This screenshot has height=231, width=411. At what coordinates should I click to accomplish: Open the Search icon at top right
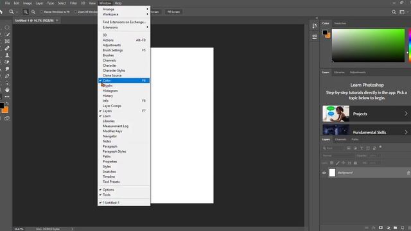[394, 12]
